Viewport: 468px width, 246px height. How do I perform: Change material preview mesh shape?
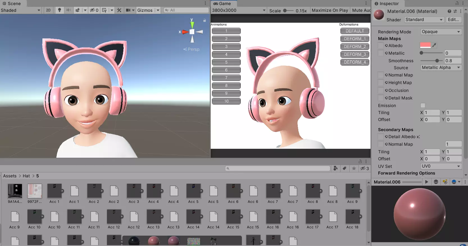436,182
